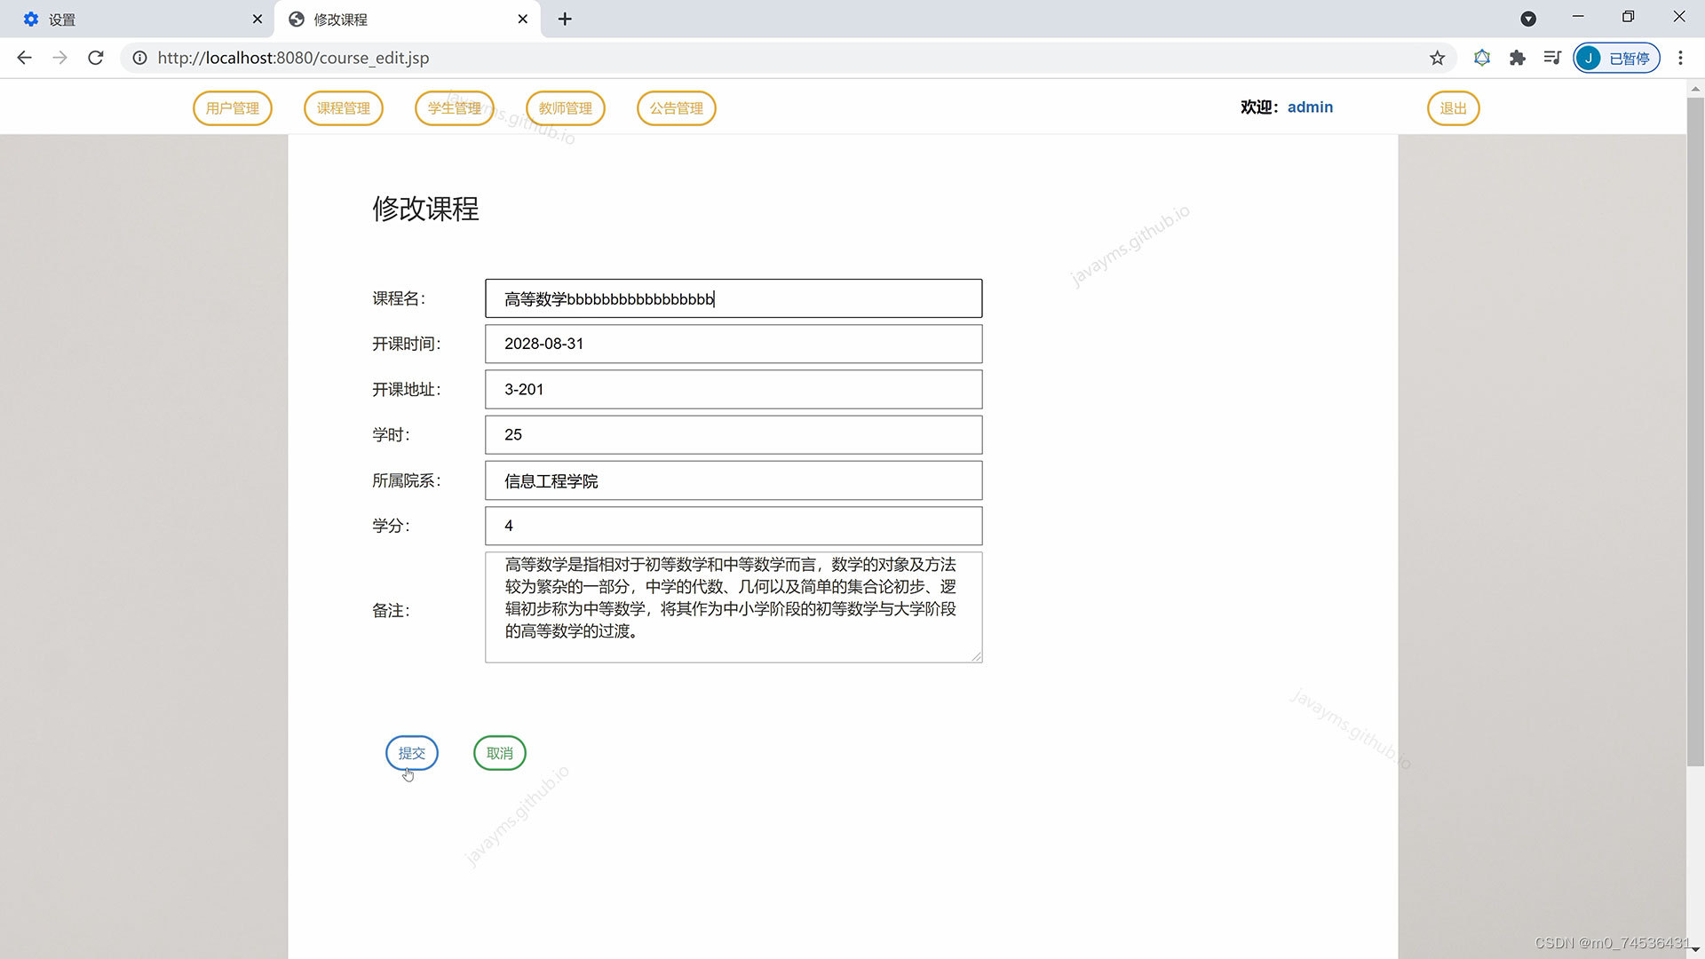Click the 修改课程 page heading
1705x959 pixels.
coord(426,209)
